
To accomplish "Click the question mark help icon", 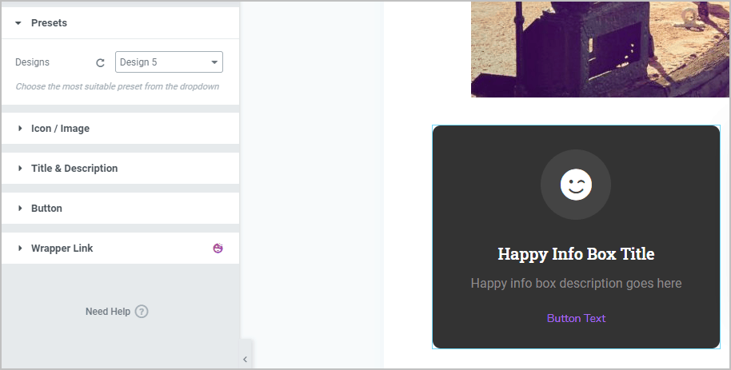I will [x=142, y=312].
